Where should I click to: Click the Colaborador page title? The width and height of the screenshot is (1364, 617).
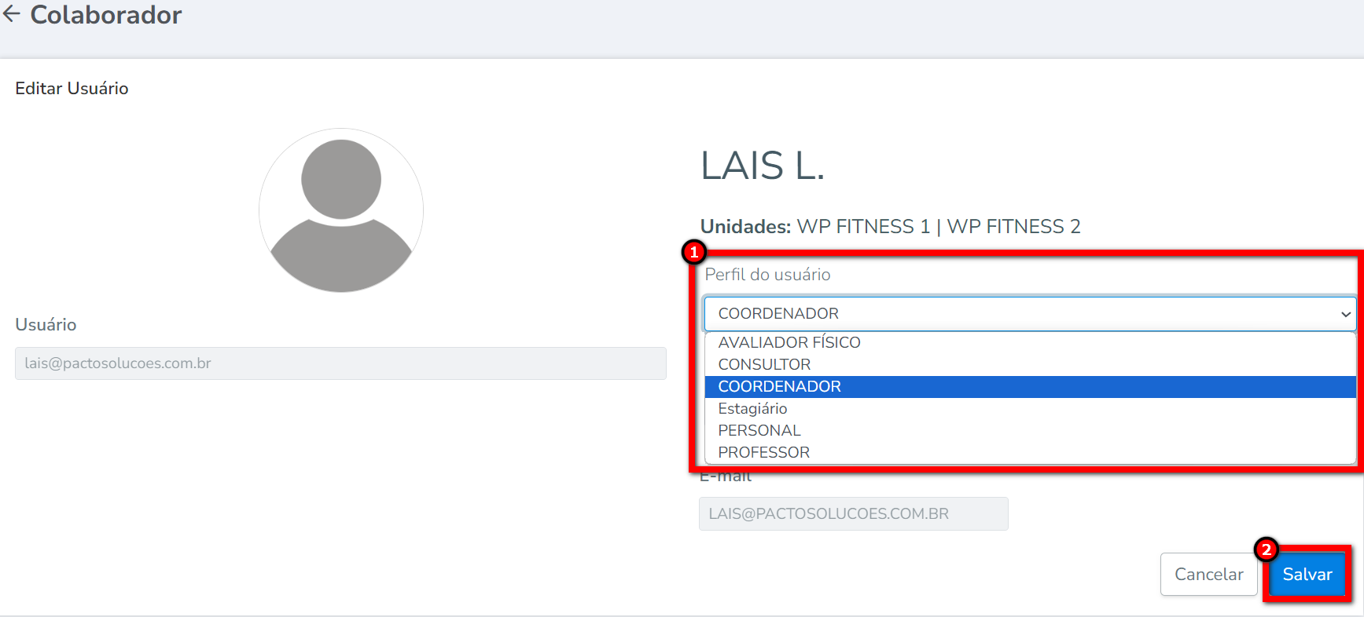tap(106, 15)
